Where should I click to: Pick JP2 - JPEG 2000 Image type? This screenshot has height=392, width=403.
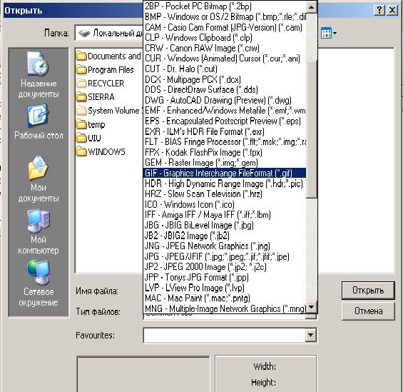coord(225,267)
